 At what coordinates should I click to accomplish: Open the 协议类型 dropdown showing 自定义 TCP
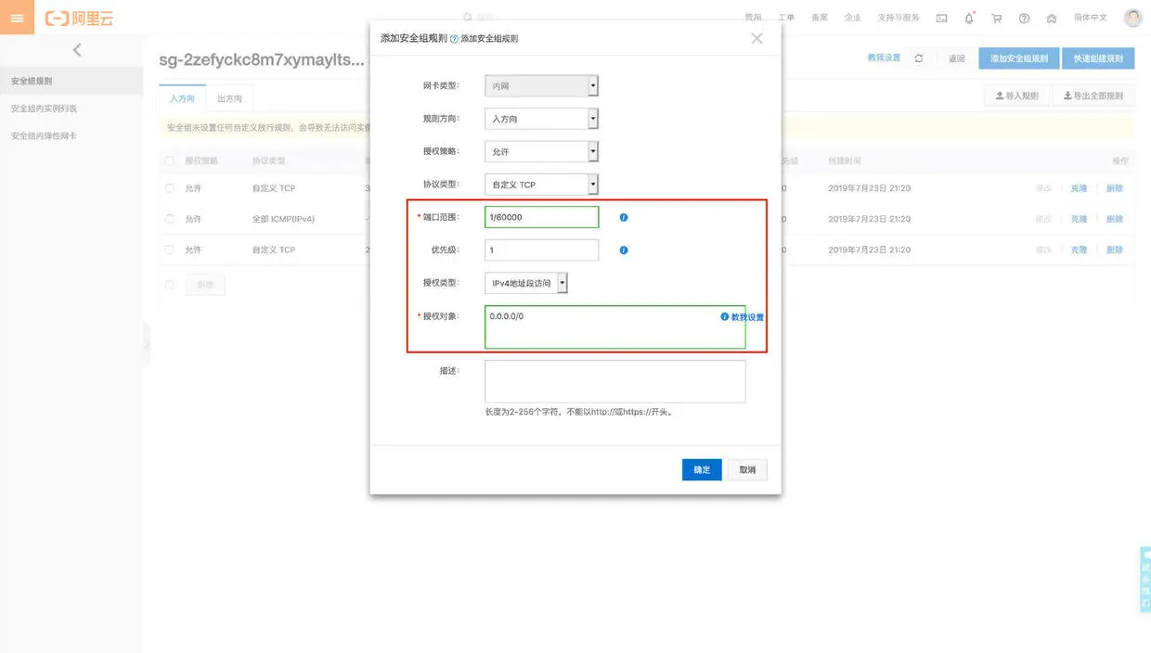click(x=541, y=185)
